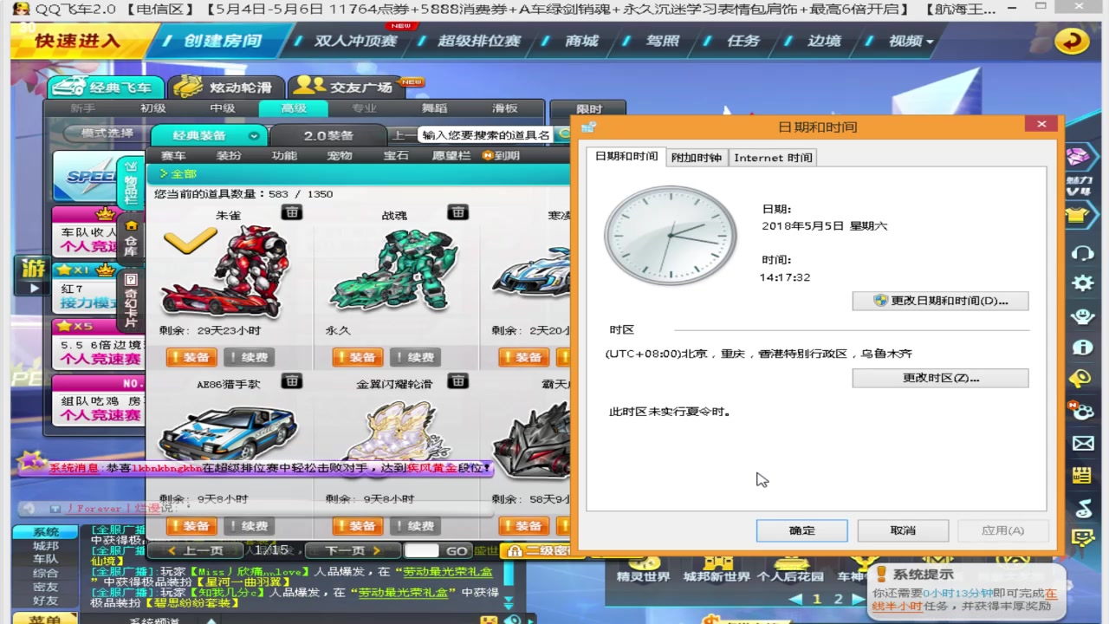The width and height of the screenshot is (1109, 624).
Task: Switch chat to 系统 channel
Action: (46, 532)
